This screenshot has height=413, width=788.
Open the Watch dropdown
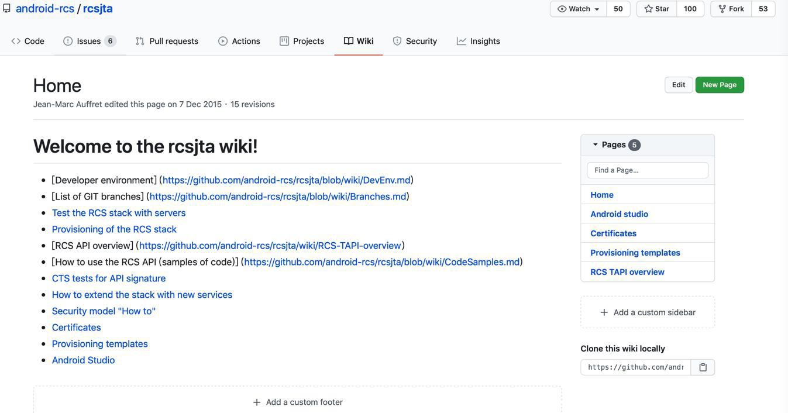579,9
